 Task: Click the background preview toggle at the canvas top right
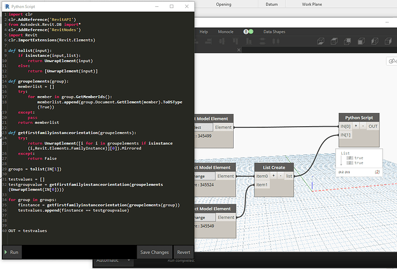point(392,61)
